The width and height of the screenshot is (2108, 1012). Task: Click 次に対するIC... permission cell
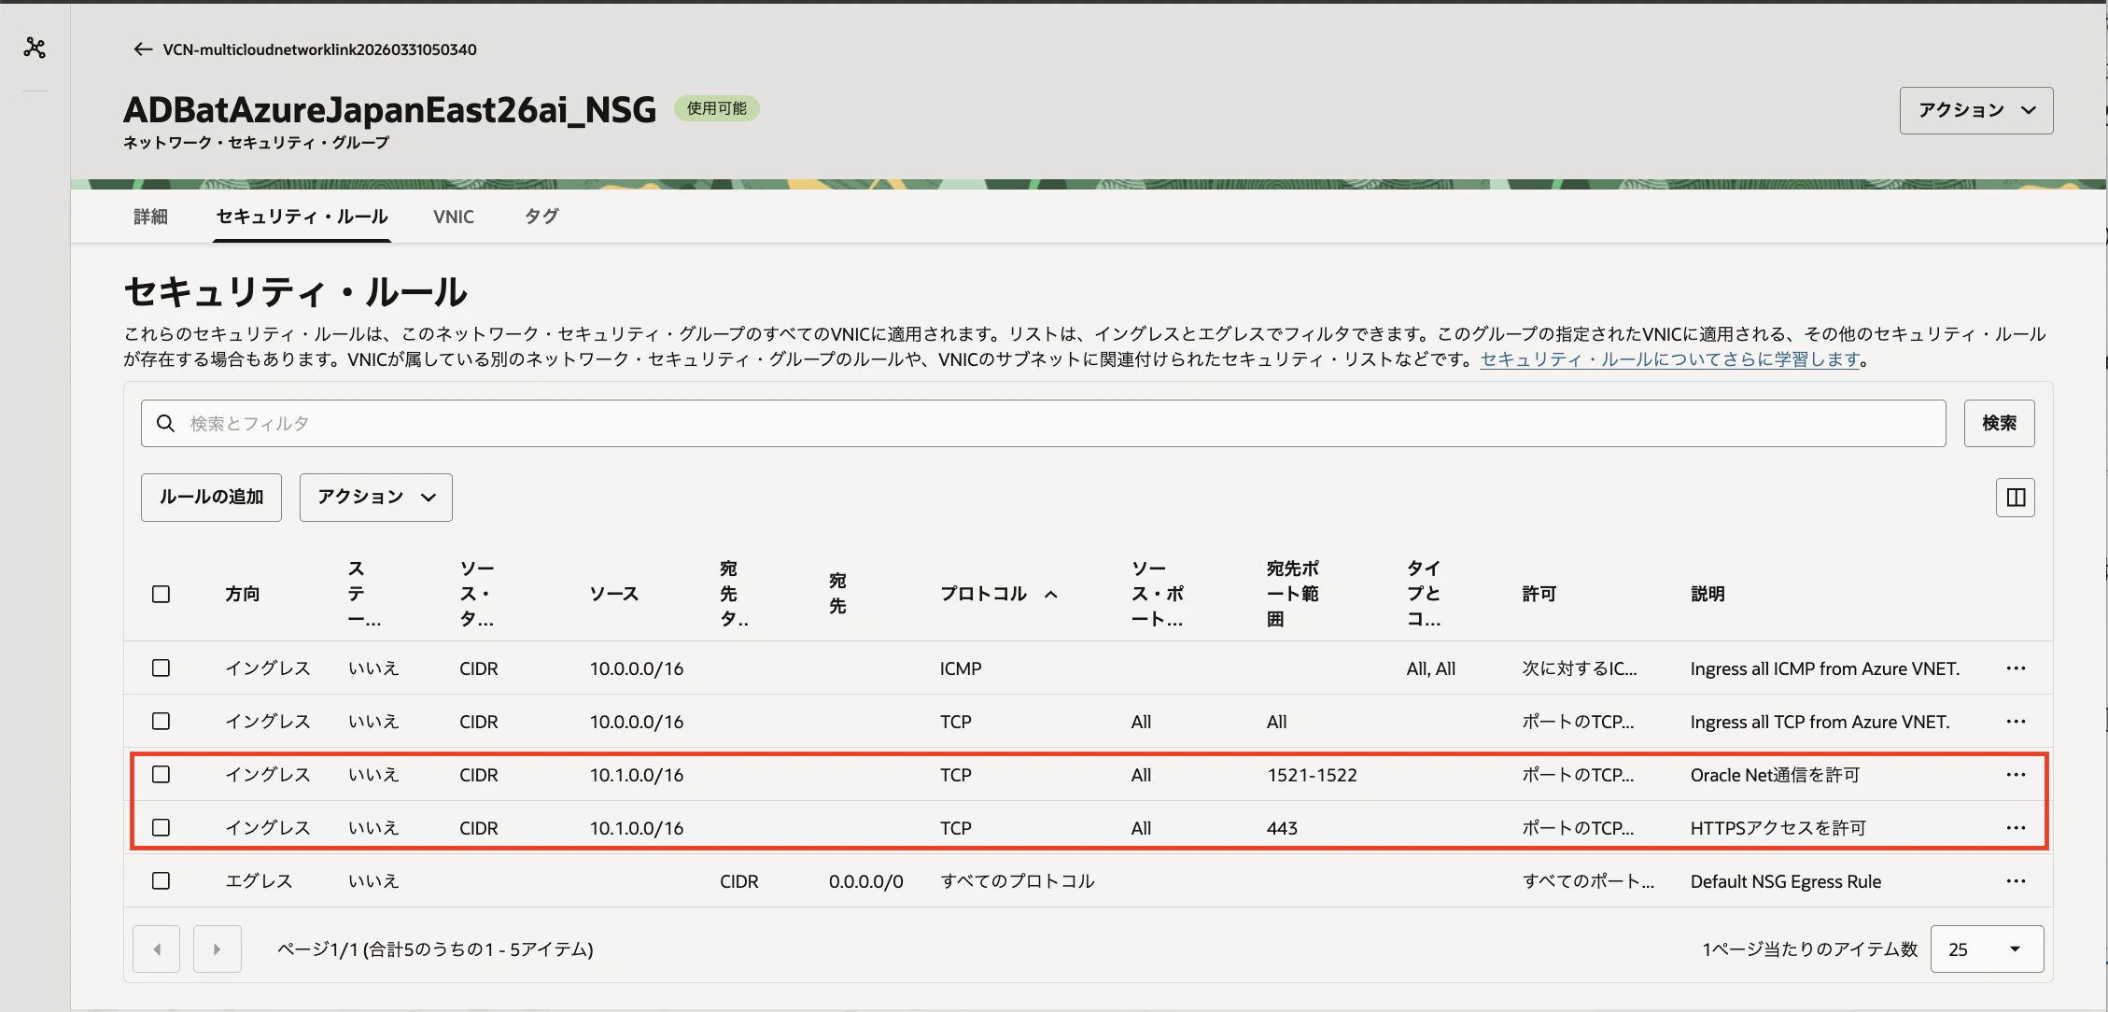[1580, 668]
